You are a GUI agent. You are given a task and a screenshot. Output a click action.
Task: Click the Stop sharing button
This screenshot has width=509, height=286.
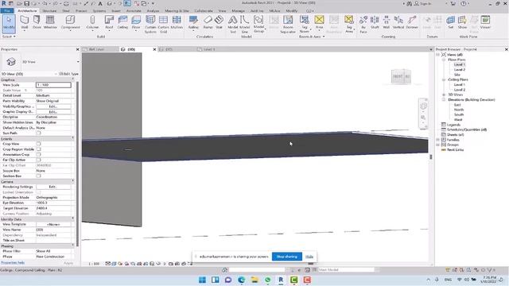tap(287, 257)
